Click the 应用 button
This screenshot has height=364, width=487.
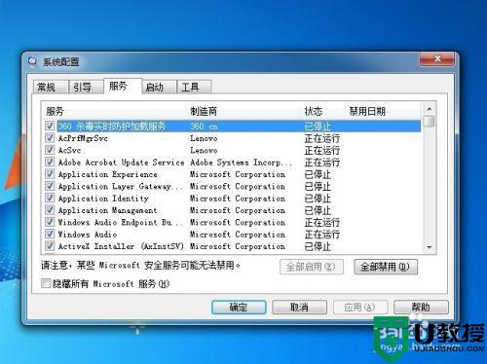(x=360, y=307)
